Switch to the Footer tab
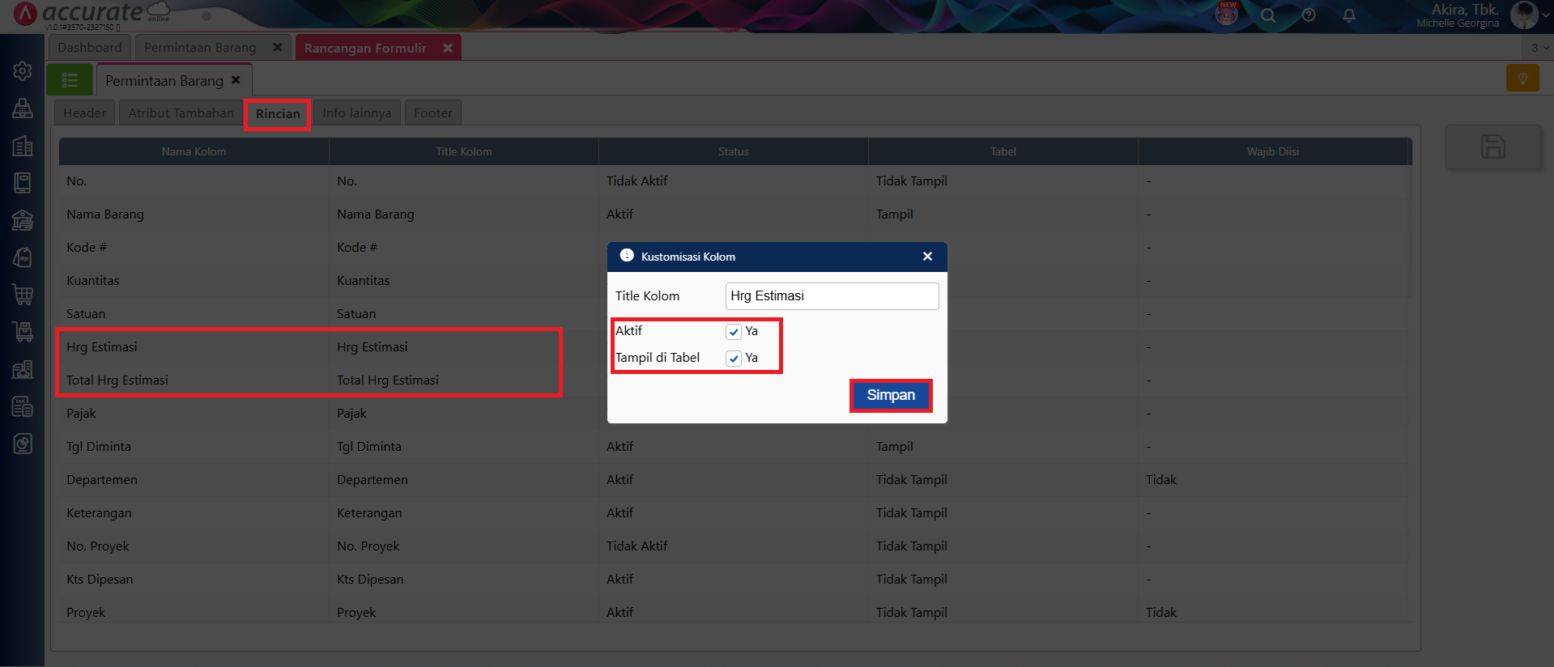This screenshot has height=667, width=1554. pyautogui.click(x=432, y=113)
